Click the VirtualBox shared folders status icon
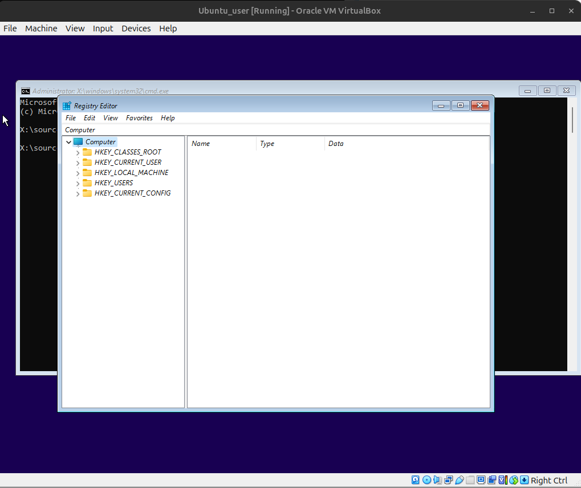This screenshot has width=581, height=488. pos(470,480)
